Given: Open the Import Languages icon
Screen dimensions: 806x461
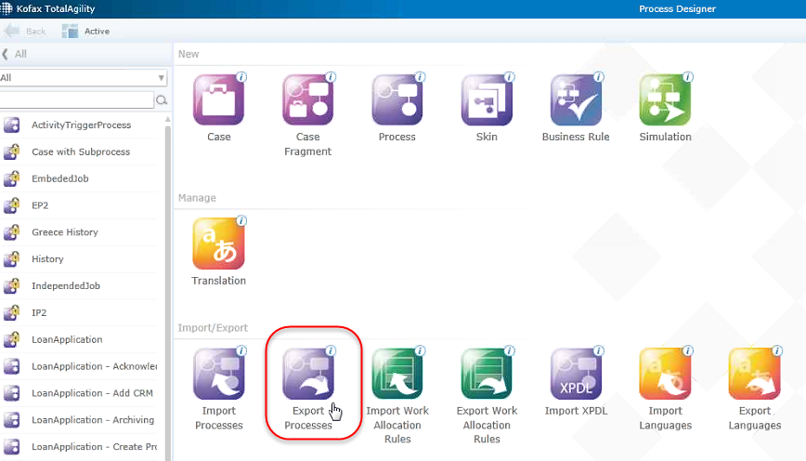Looking at the screenshot, I should click(665, 375).
